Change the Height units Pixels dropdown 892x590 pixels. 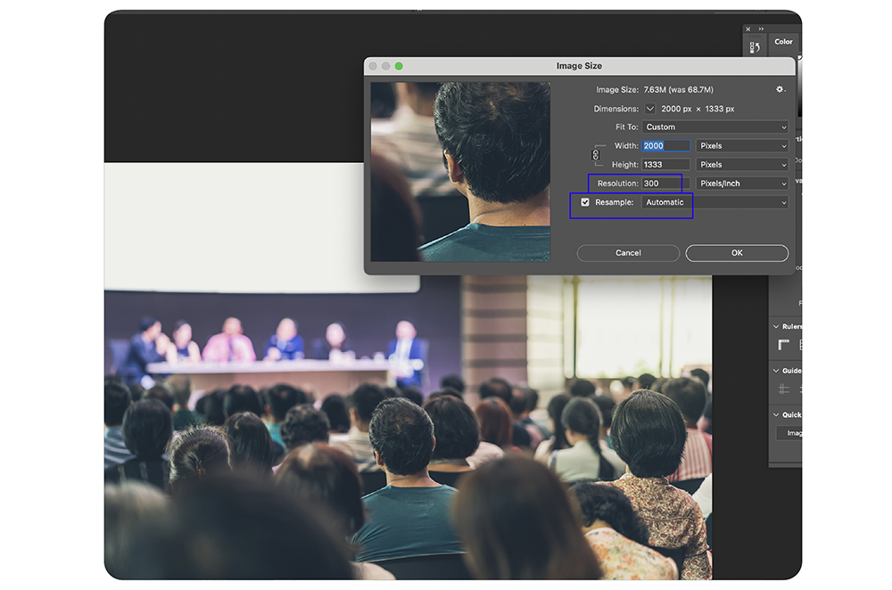pos(742,165)
